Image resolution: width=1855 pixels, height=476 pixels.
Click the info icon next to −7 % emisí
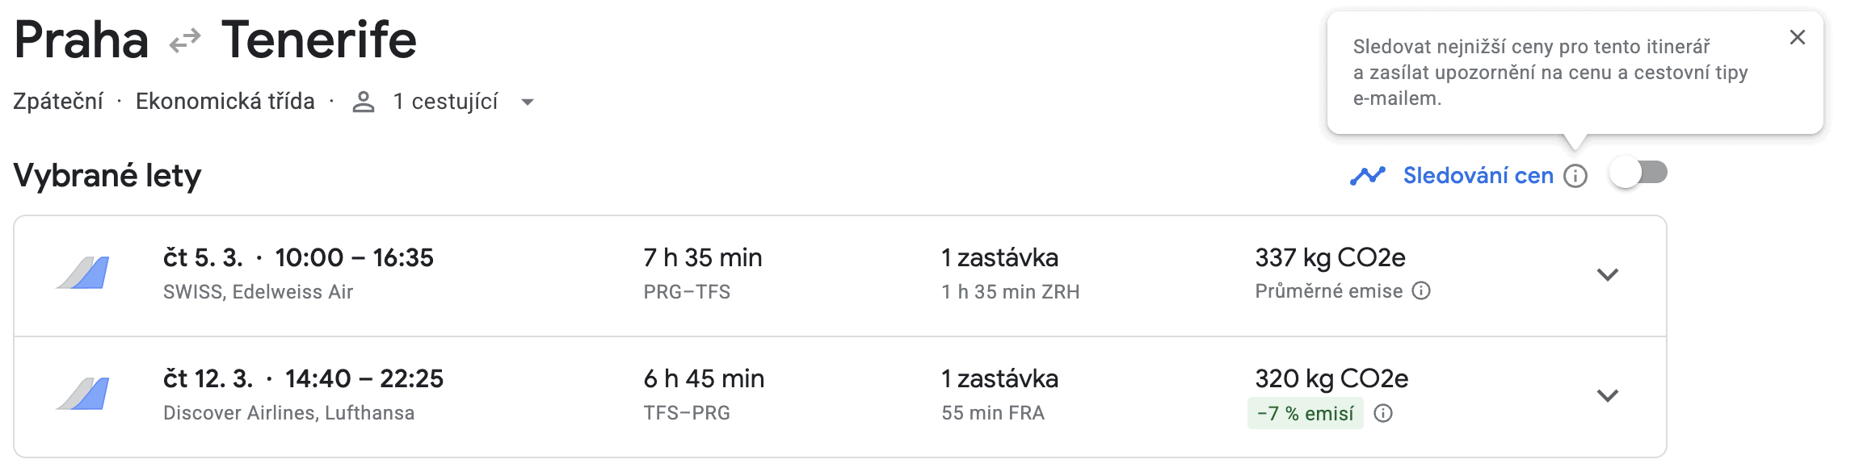click(x=1383, y=414)
